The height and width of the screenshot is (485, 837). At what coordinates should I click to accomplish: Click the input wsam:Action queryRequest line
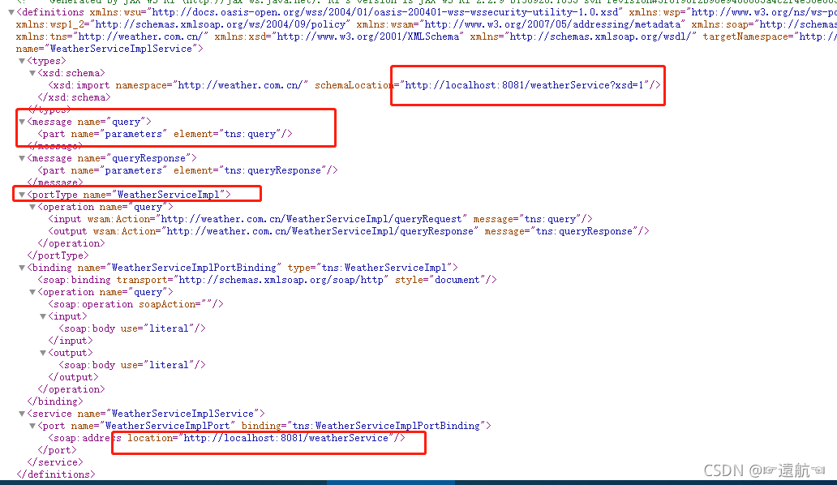(320, 219)
